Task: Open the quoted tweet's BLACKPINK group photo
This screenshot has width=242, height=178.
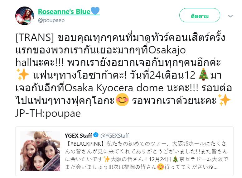Action: tap(40, 151)
